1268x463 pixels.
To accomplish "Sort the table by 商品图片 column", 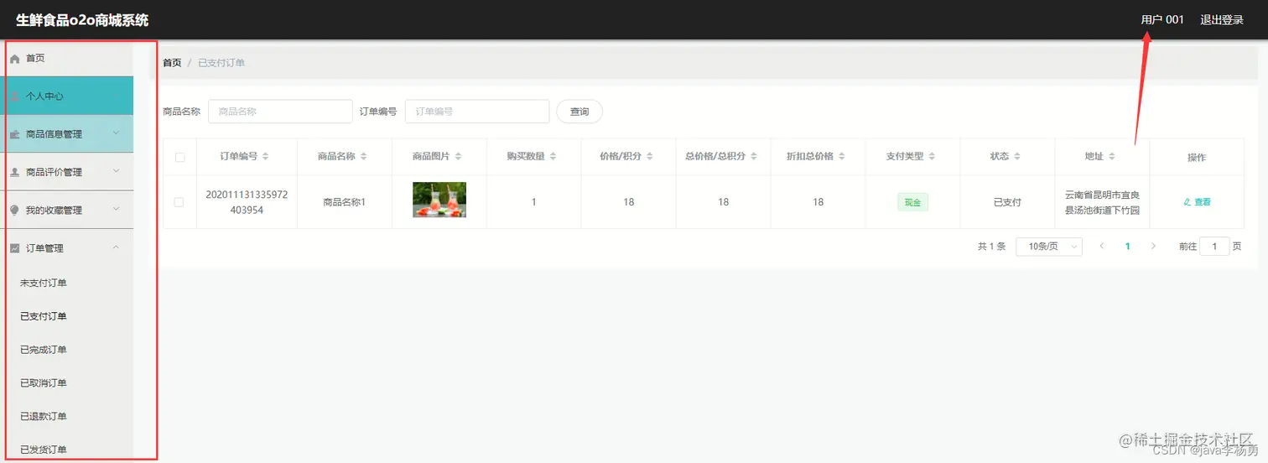I will click(458, 157).
